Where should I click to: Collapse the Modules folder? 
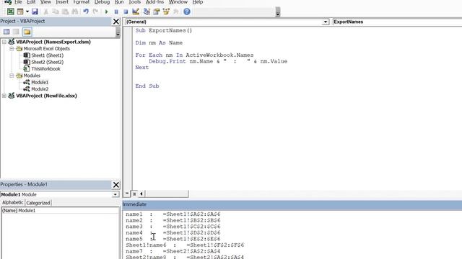coord(12,76)
